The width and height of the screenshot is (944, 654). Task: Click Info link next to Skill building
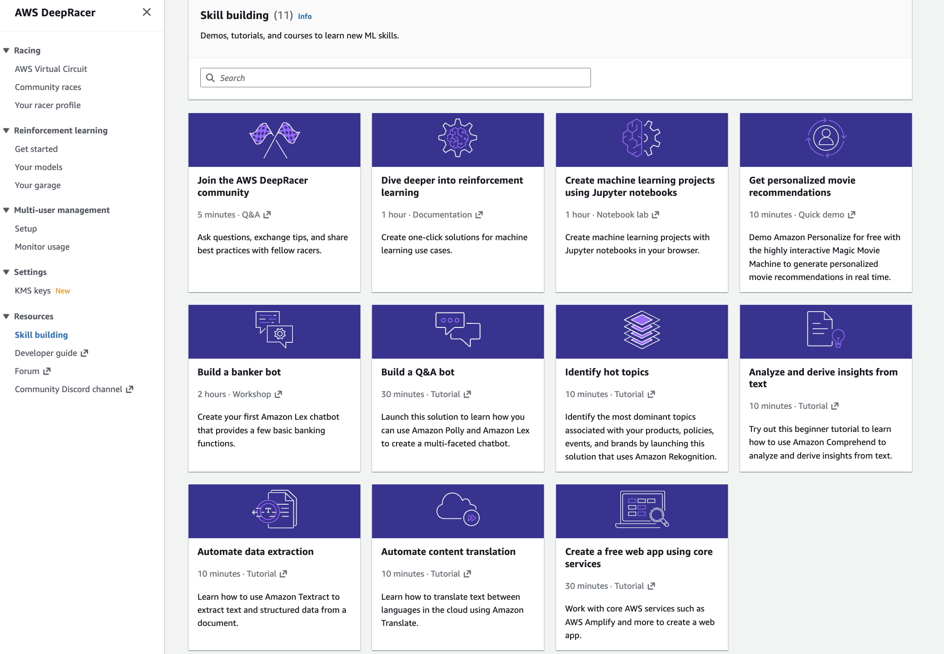[x=305, y=16]
